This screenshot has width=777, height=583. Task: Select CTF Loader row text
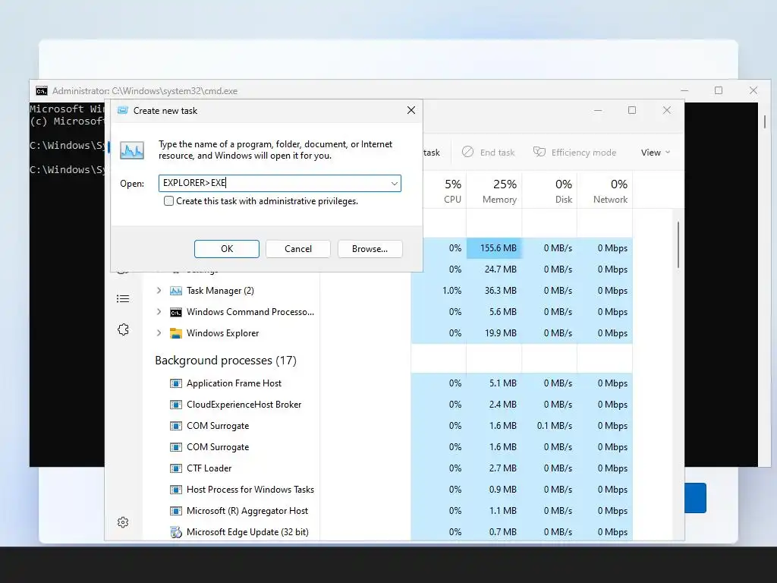pos(209,468)
